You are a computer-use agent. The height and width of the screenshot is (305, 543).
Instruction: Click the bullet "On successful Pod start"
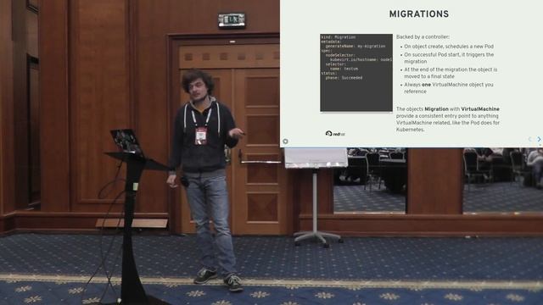(x=449, y=58)
